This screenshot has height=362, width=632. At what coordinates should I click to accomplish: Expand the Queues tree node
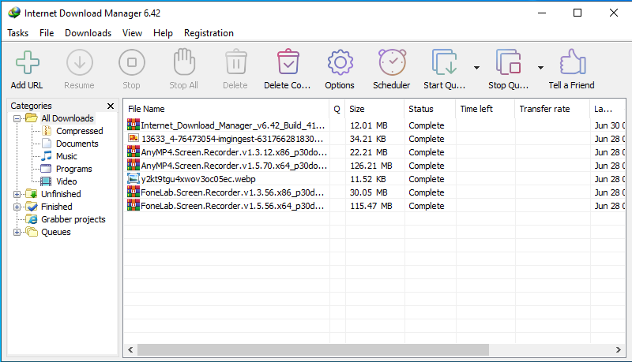tap(17, 232)
